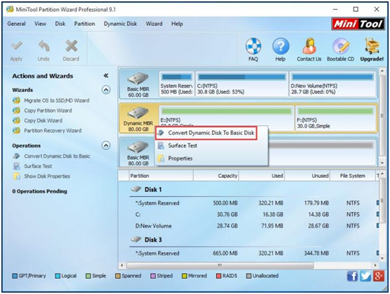Click the Bootable CD icon
Viewport: 390px width, 294px height.
pyautogui.click(x=341, y=46)
